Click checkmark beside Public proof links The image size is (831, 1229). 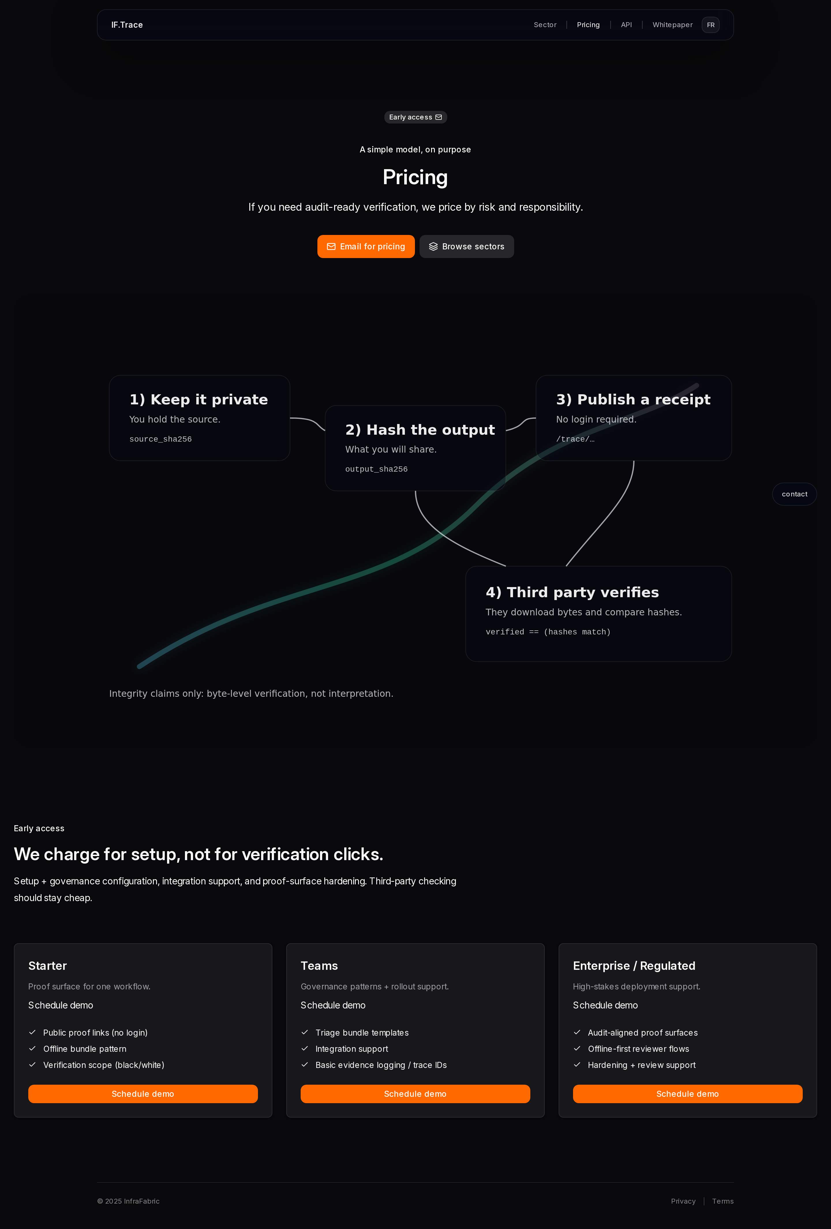tap(32, 1032)
